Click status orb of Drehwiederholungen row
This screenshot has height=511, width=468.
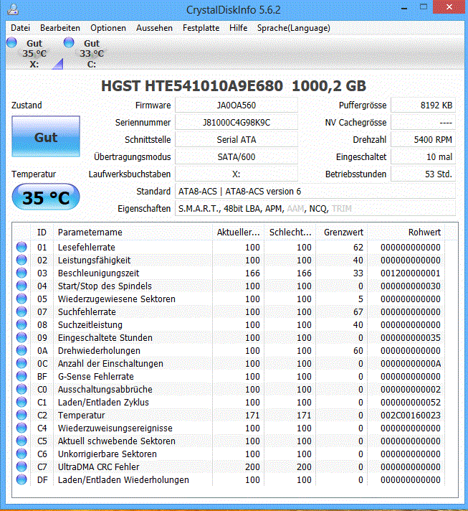pos(22,351)
